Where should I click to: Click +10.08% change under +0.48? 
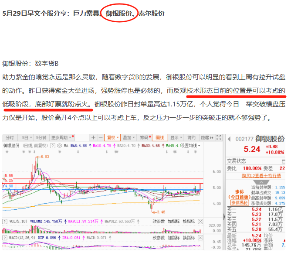click(275, 152)
